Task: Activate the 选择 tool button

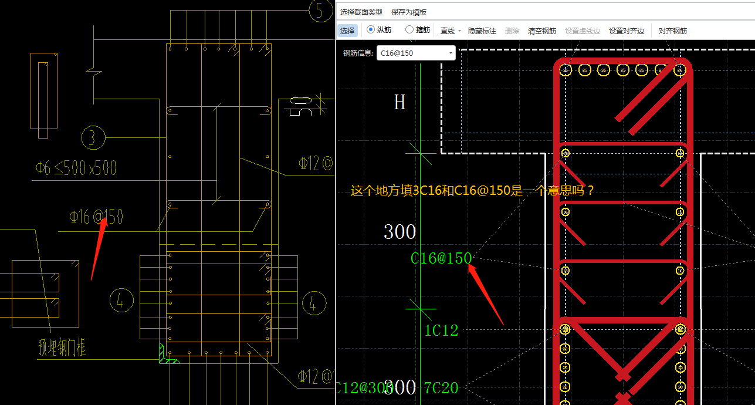Action: 347,31
